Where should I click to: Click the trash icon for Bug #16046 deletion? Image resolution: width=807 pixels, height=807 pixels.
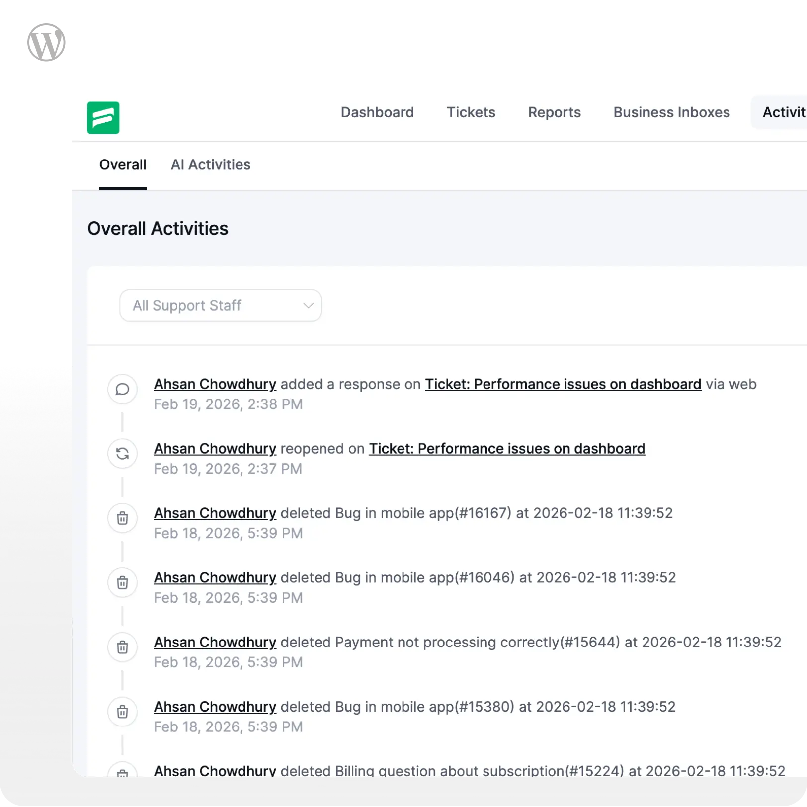point(122,583)
